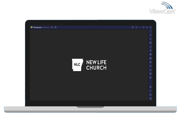Click the sidebar icon above the screenshot icon
179x123 pixels.
pyautogui.click(x=150, y=58)
